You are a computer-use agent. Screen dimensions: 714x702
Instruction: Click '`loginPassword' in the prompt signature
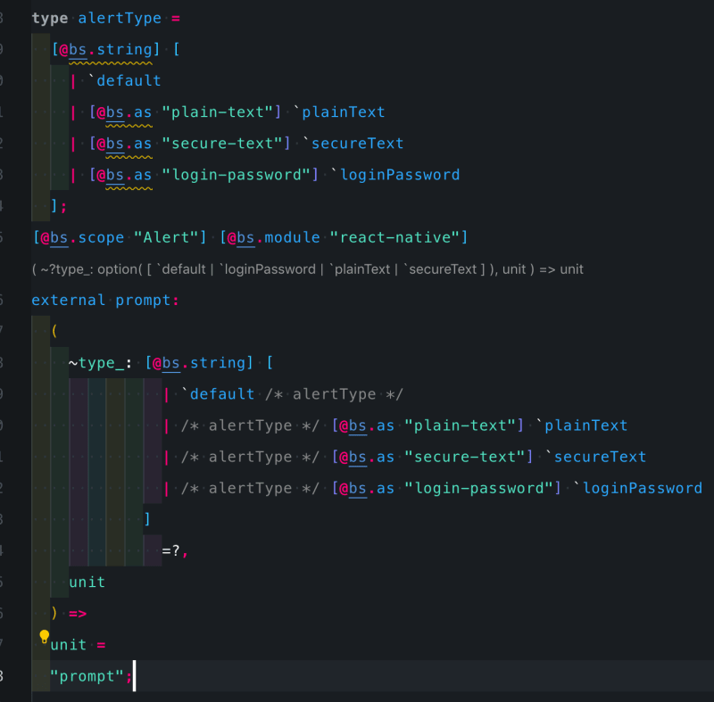coord(638,488)
